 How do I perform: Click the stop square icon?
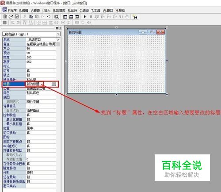coord(91,17)
